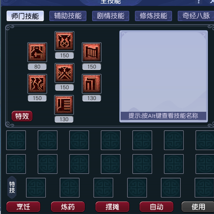The height and width of the screenshot is (214, 214).
Task: Click the 摆摊 button
Action: click(112, 207)
